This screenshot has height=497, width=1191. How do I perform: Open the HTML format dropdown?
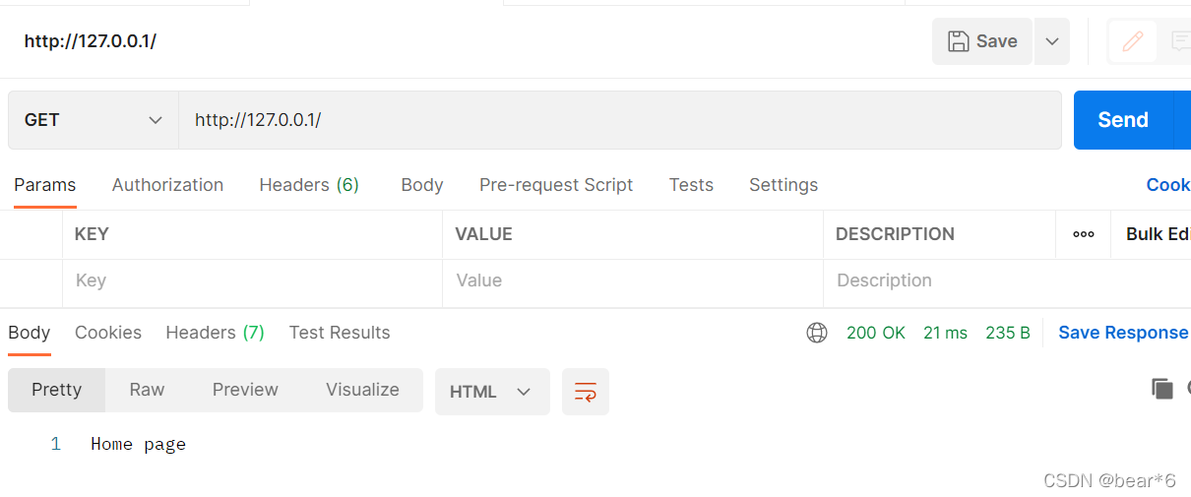pos(492,392)
